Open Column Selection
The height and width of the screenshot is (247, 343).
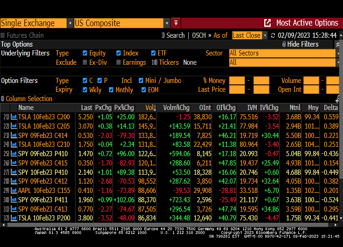[x=27, y=99]
